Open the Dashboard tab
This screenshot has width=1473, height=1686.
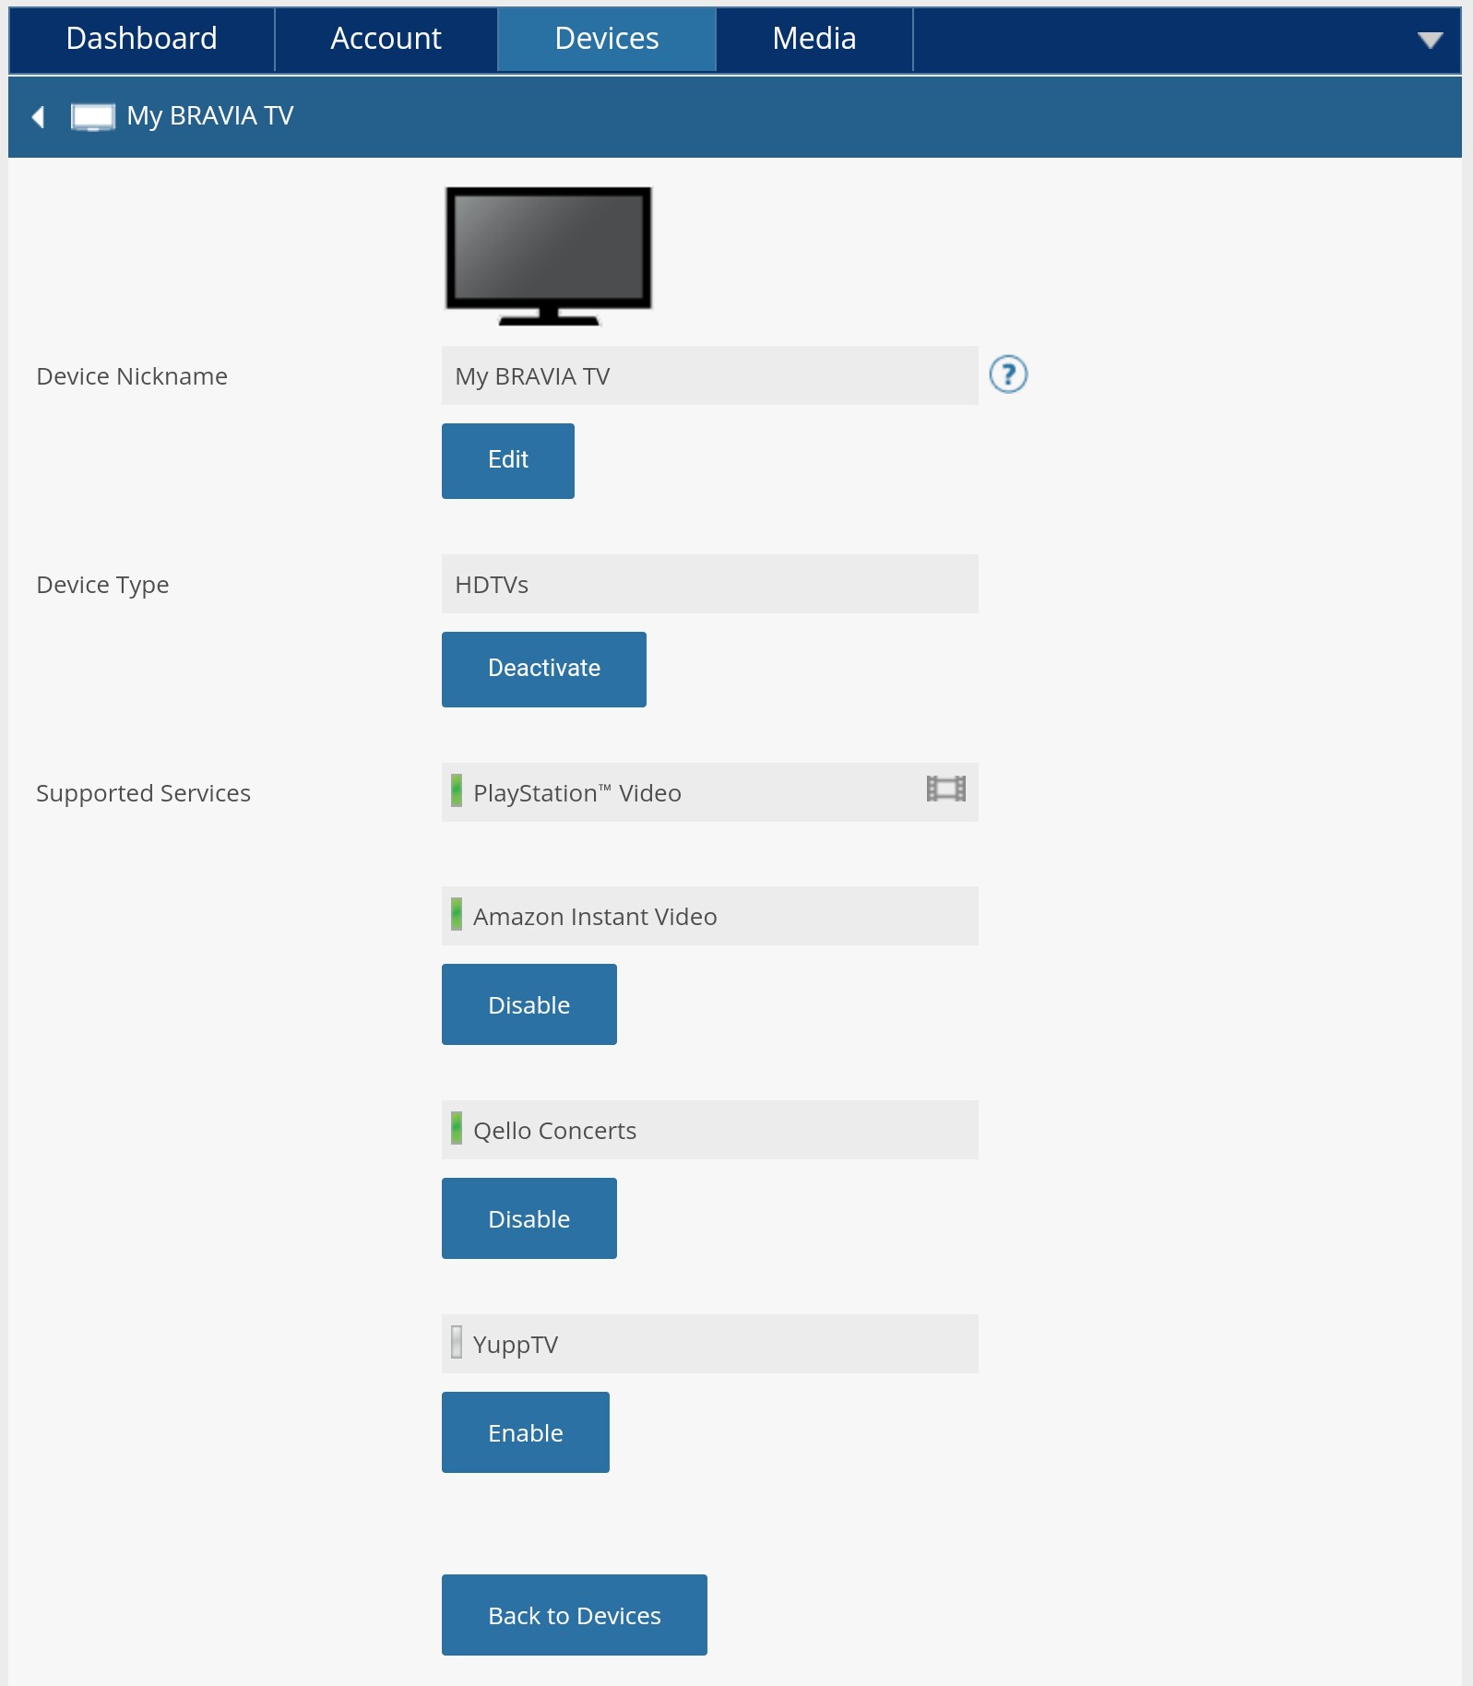tap(142, 39)
